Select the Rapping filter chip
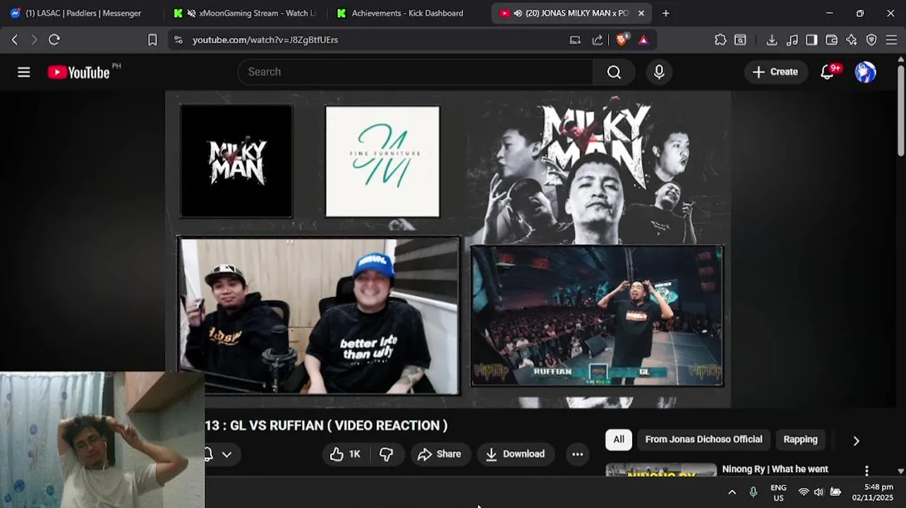 pos(800,439)
